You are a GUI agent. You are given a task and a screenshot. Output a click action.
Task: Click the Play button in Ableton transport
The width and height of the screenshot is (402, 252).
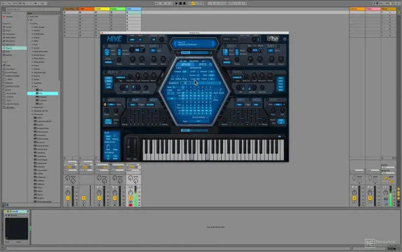pos(175,3)
